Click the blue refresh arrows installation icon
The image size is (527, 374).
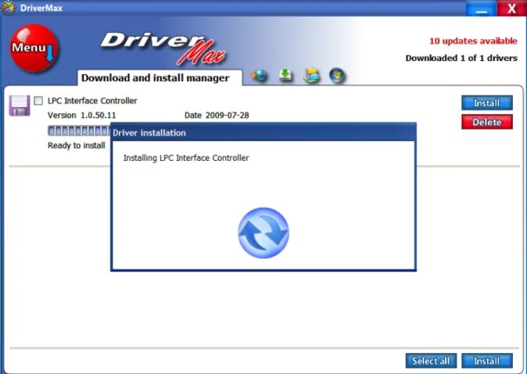point(263,233)
